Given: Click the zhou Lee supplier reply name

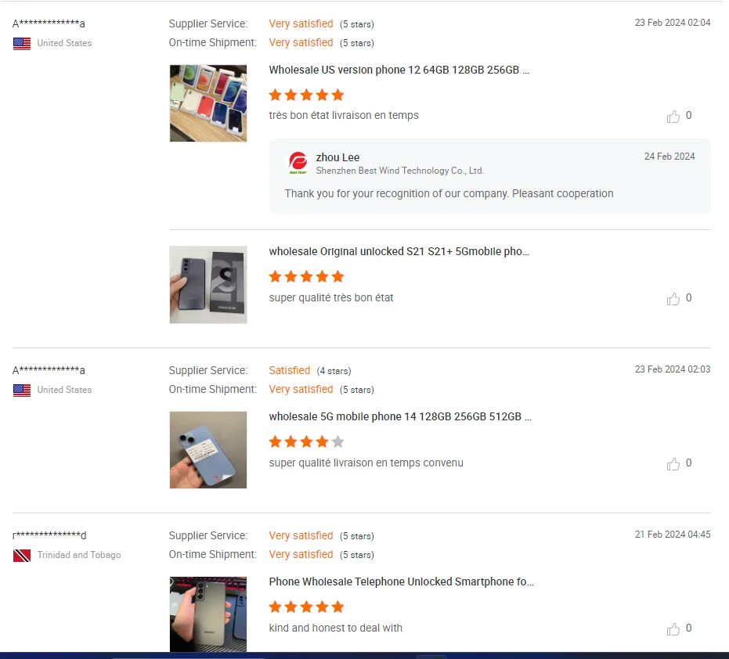Looking at the screenshot, I should pyautogui.click(x=337, y=157).
